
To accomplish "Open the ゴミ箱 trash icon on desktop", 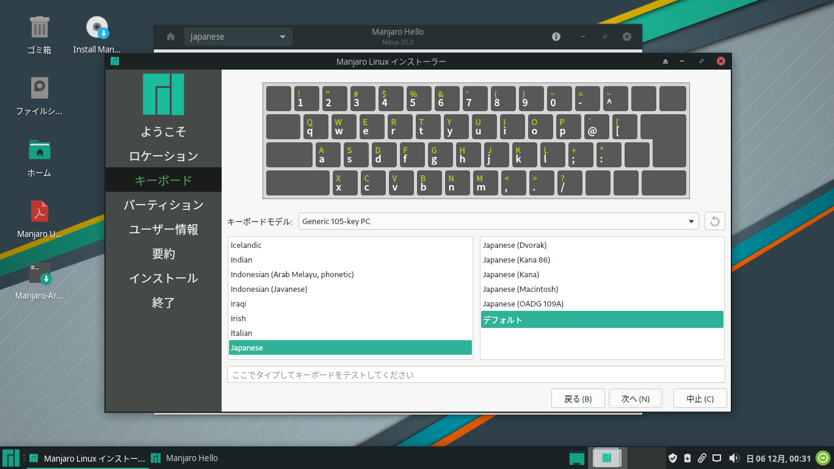I will pyautogui.click(x=39, y=27).
